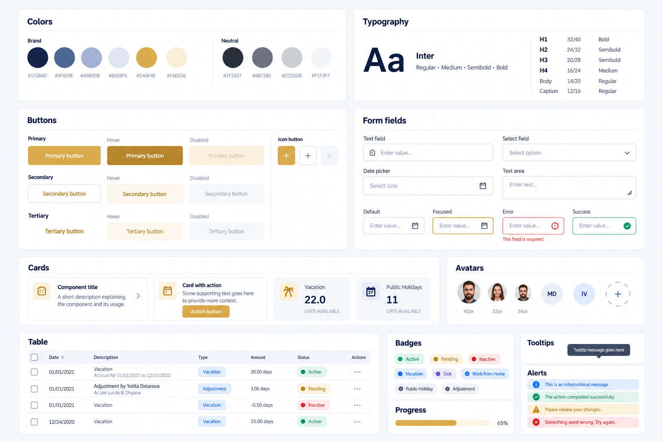Screen dimensions: 663x442
Task: Click the red X icon in error alert
Action: [536, 422]
